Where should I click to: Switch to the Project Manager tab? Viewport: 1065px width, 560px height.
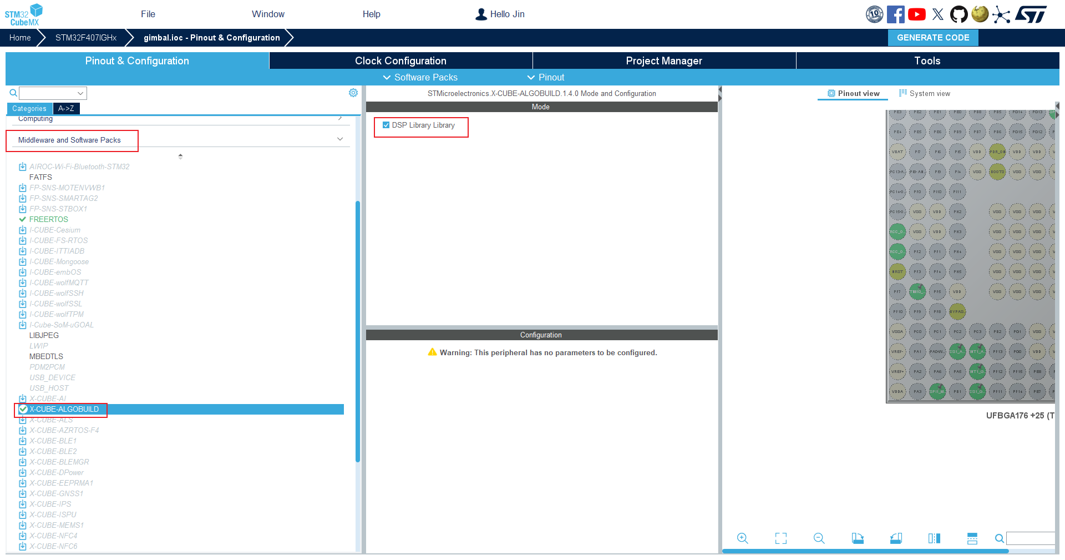664,60
